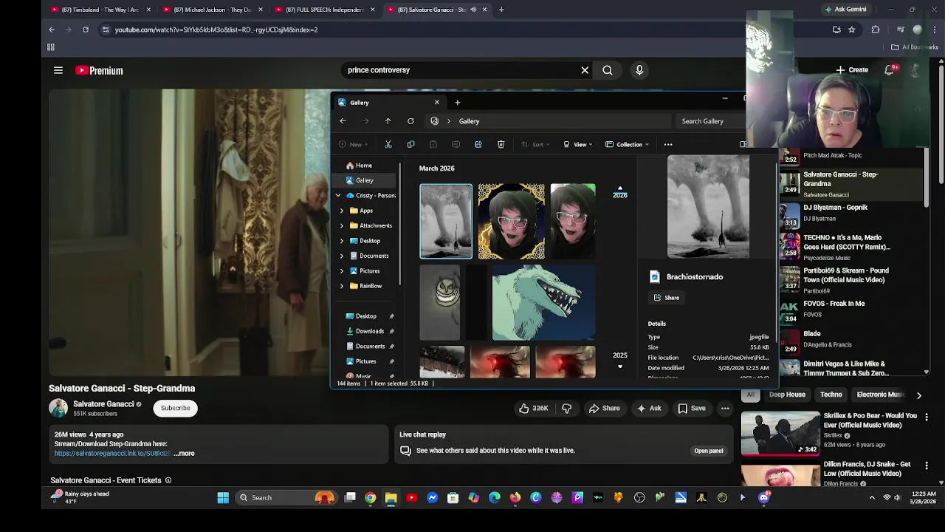Expand the RainBow folder node
Image resolution: width=945 pixels, height=532 pixels.
point(342,286)
